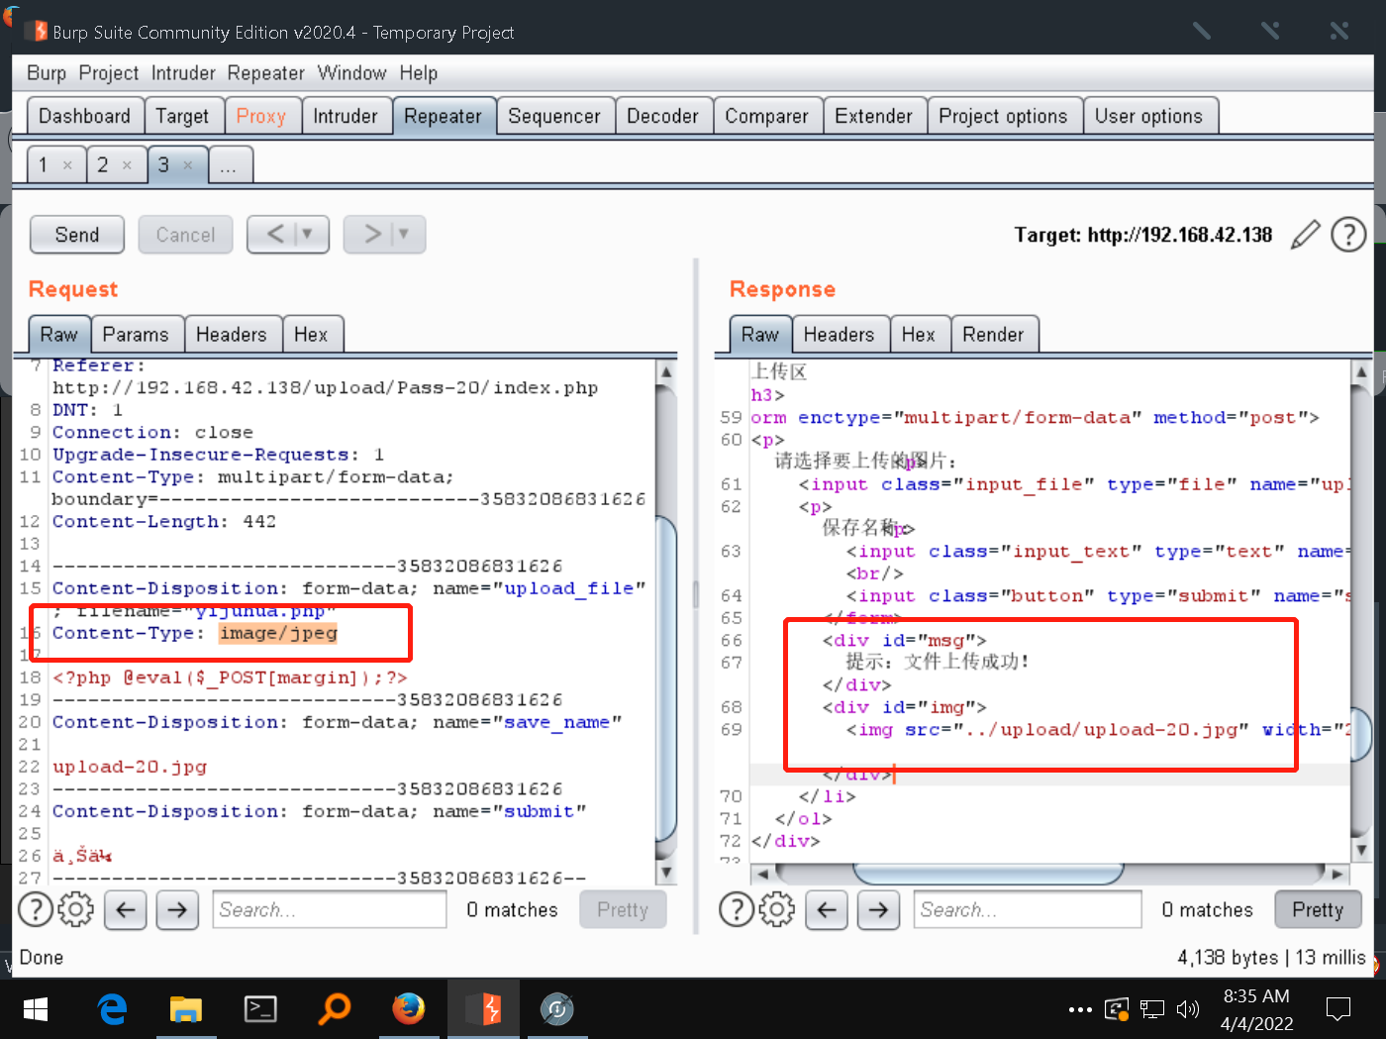This screenshot has height=1039, width=1386.
Task: Go to next response search match arrow
Action: point(878,909)
